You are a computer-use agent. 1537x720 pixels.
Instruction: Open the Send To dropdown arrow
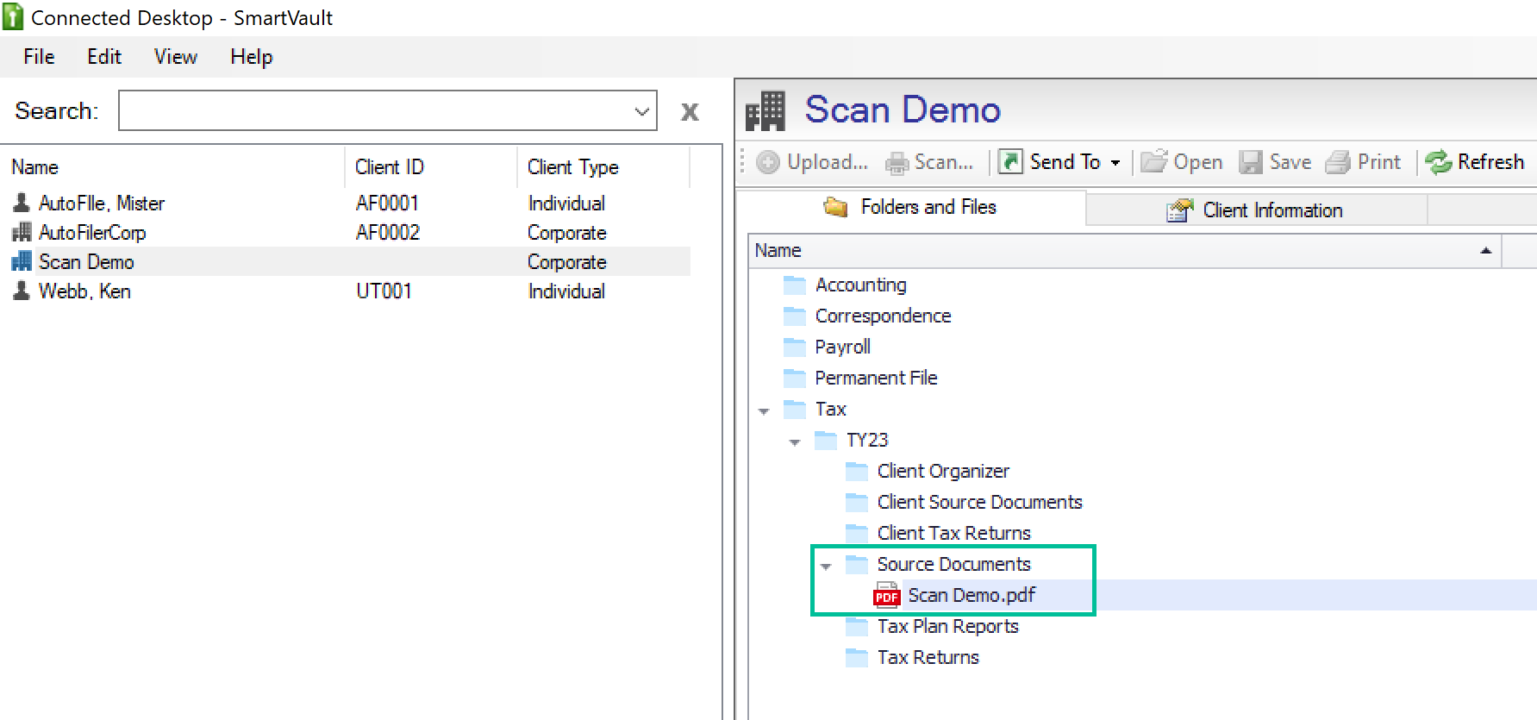tap(1115, 163)
